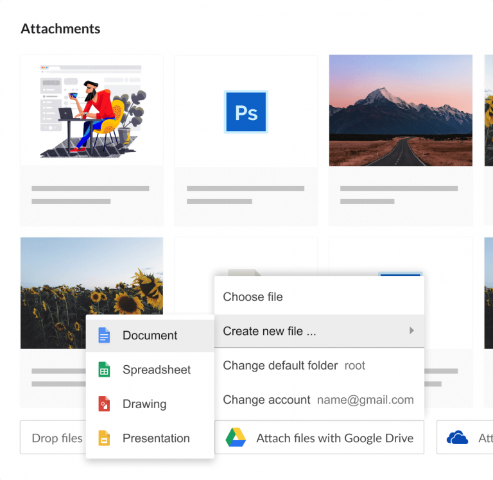Click the blue OneDrive cloud icon

point(457,438)
